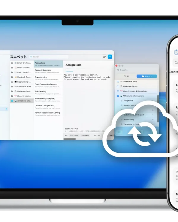Click the horizontal scrollbar under format options
Viewport: 178px width, 222px height.
69,139
